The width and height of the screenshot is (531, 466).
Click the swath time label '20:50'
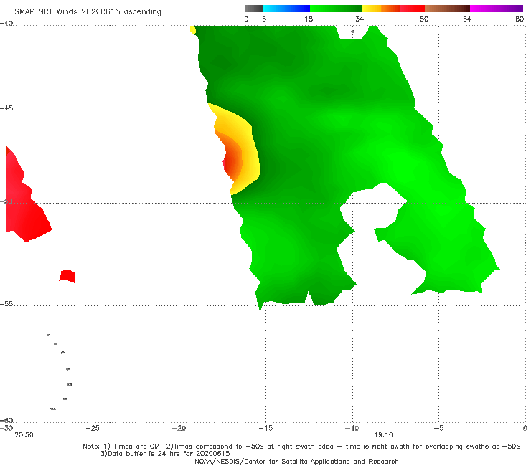[24, 435]
